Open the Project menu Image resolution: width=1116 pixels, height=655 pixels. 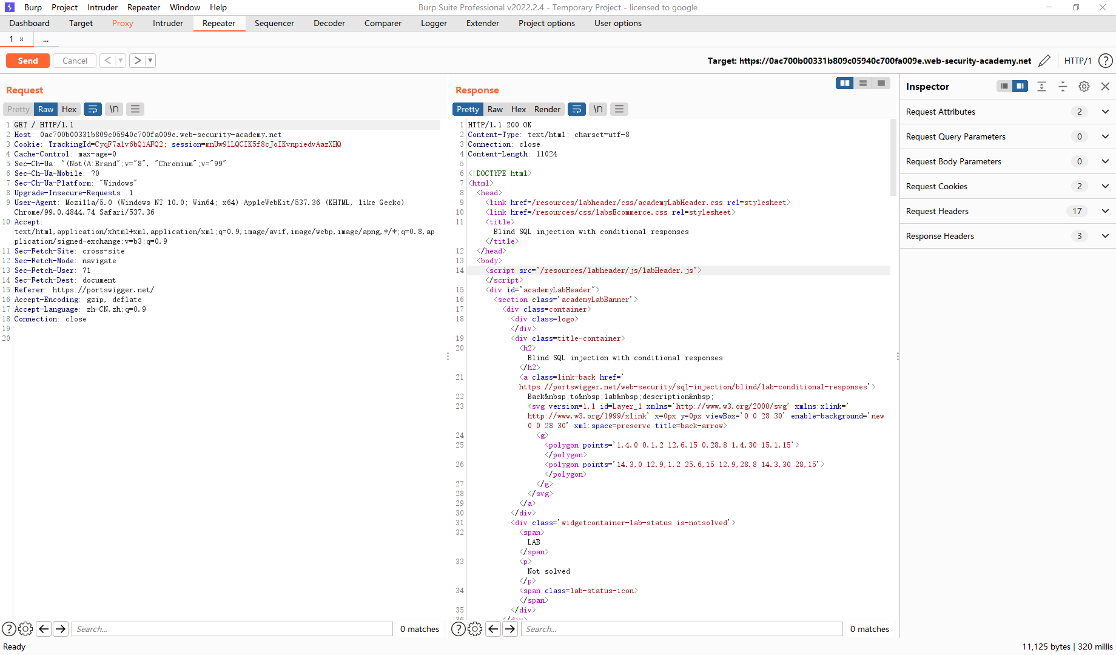click(x=64, y=7)
